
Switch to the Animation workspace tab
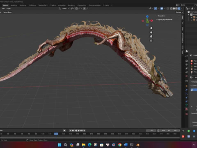coord(62,5)
